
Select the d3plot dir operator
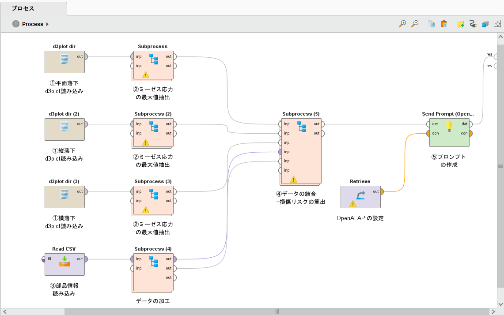point(64,62)
